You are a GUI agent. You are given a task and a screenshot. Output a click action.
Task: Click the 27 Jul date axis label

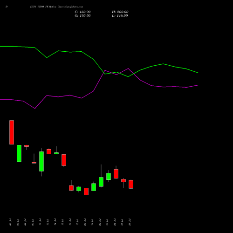[x=122, y=222]
